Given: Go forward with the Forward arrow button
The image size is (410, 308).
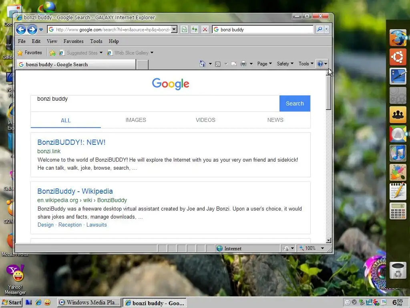Looking at the screenshot, I should (x=32, y=29).
